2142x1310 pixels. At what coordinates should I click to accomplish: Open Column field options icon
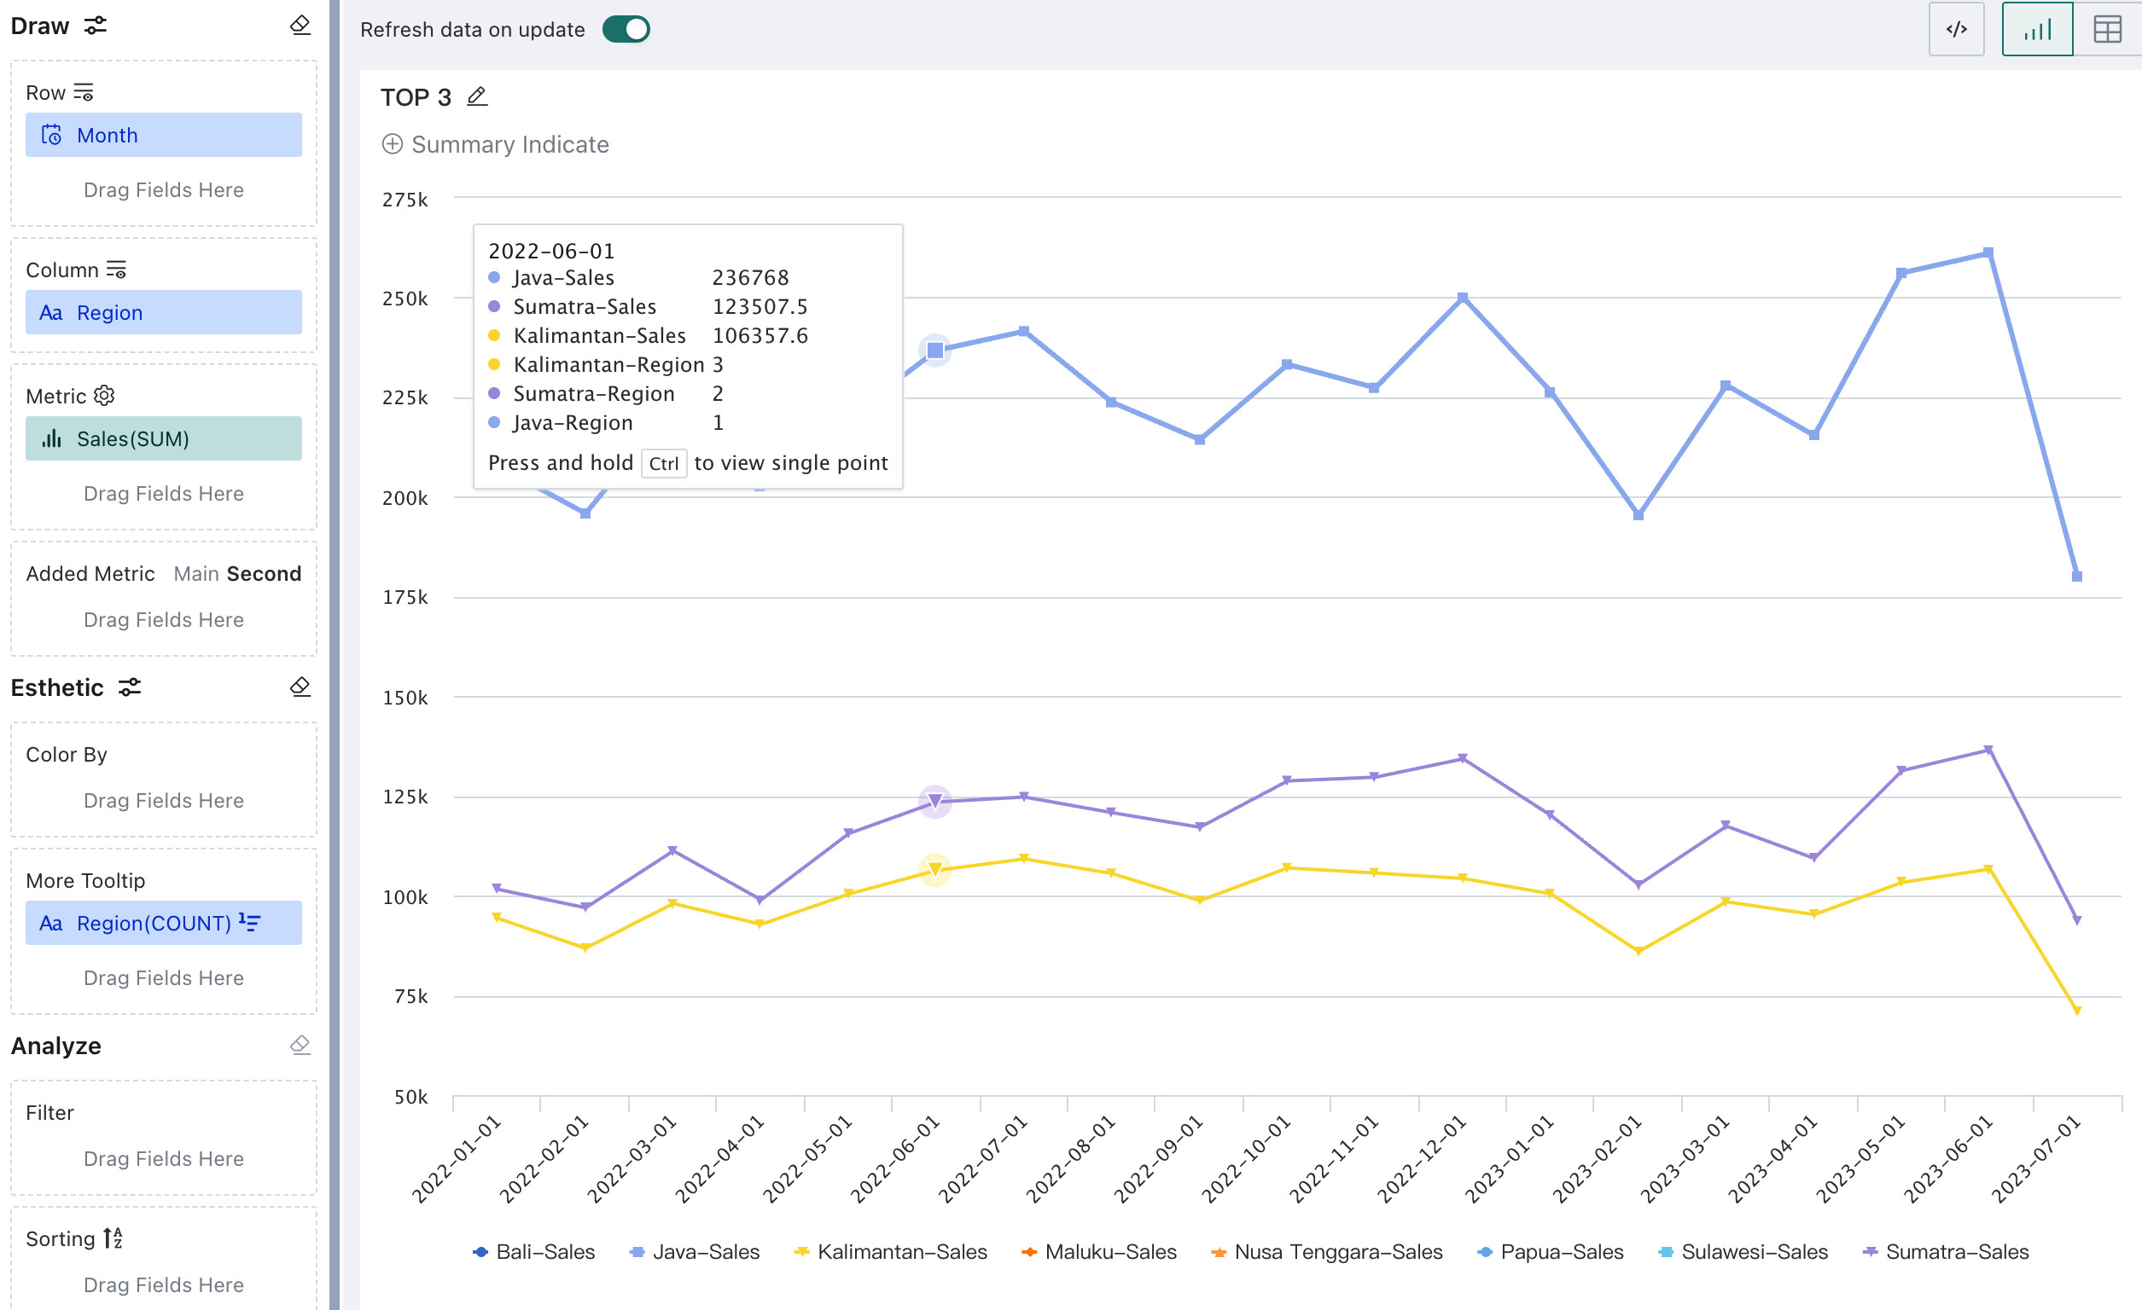117,270
